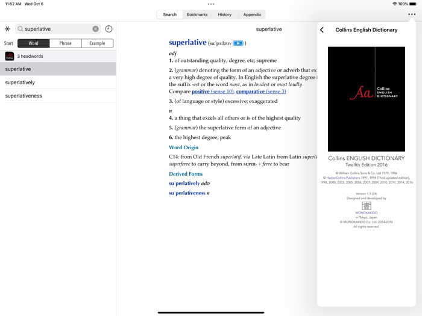
Task: Switch to the Search tab
Action: 170,14
